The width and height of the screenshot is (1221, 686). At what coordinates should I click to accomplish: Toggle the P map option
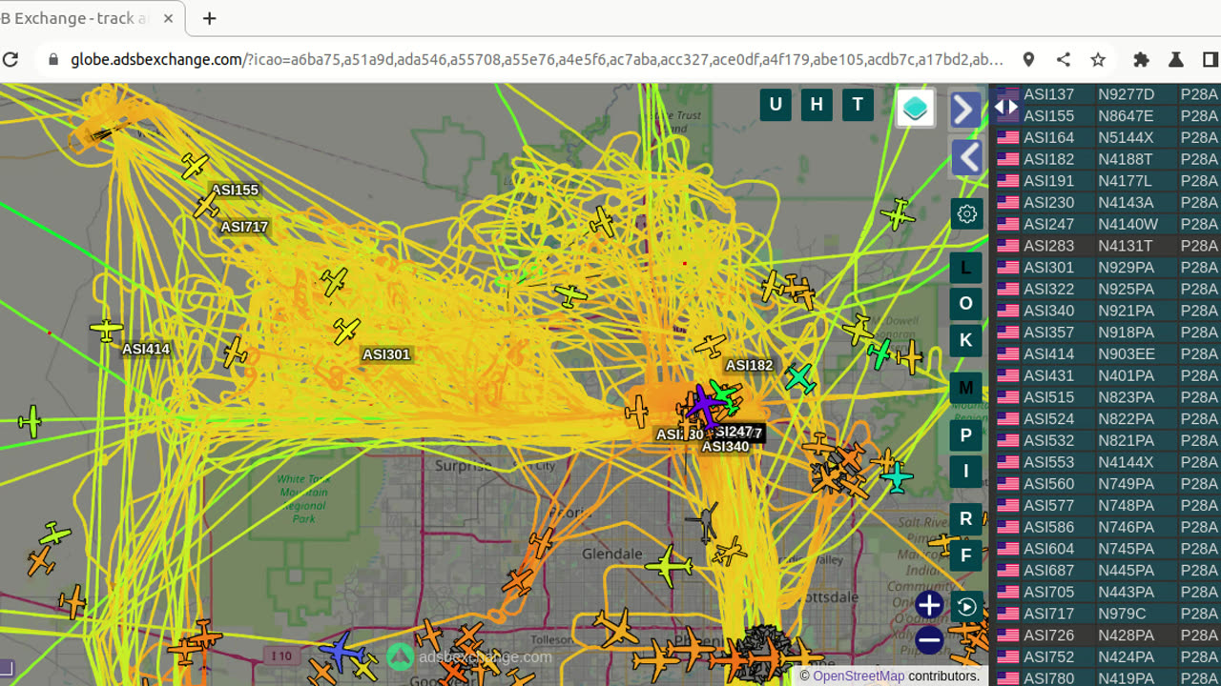coord(965,435)
